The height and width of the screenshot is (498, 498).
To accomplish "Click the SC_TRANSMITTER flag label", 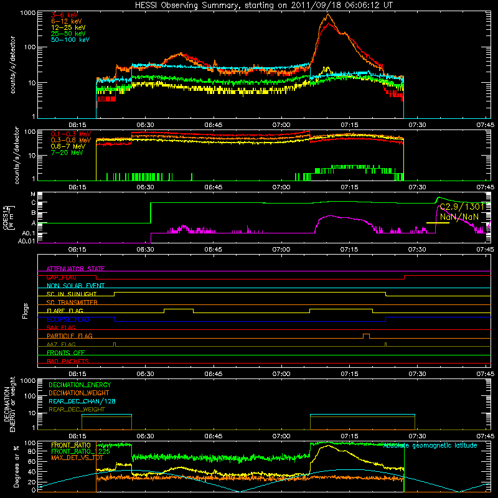I will tap(72, 302).
